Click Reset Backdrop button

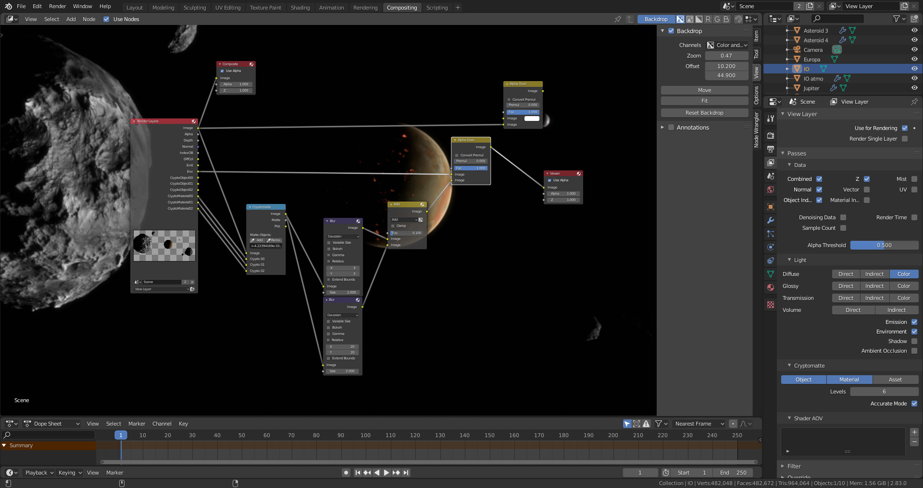tap(704, 113)
